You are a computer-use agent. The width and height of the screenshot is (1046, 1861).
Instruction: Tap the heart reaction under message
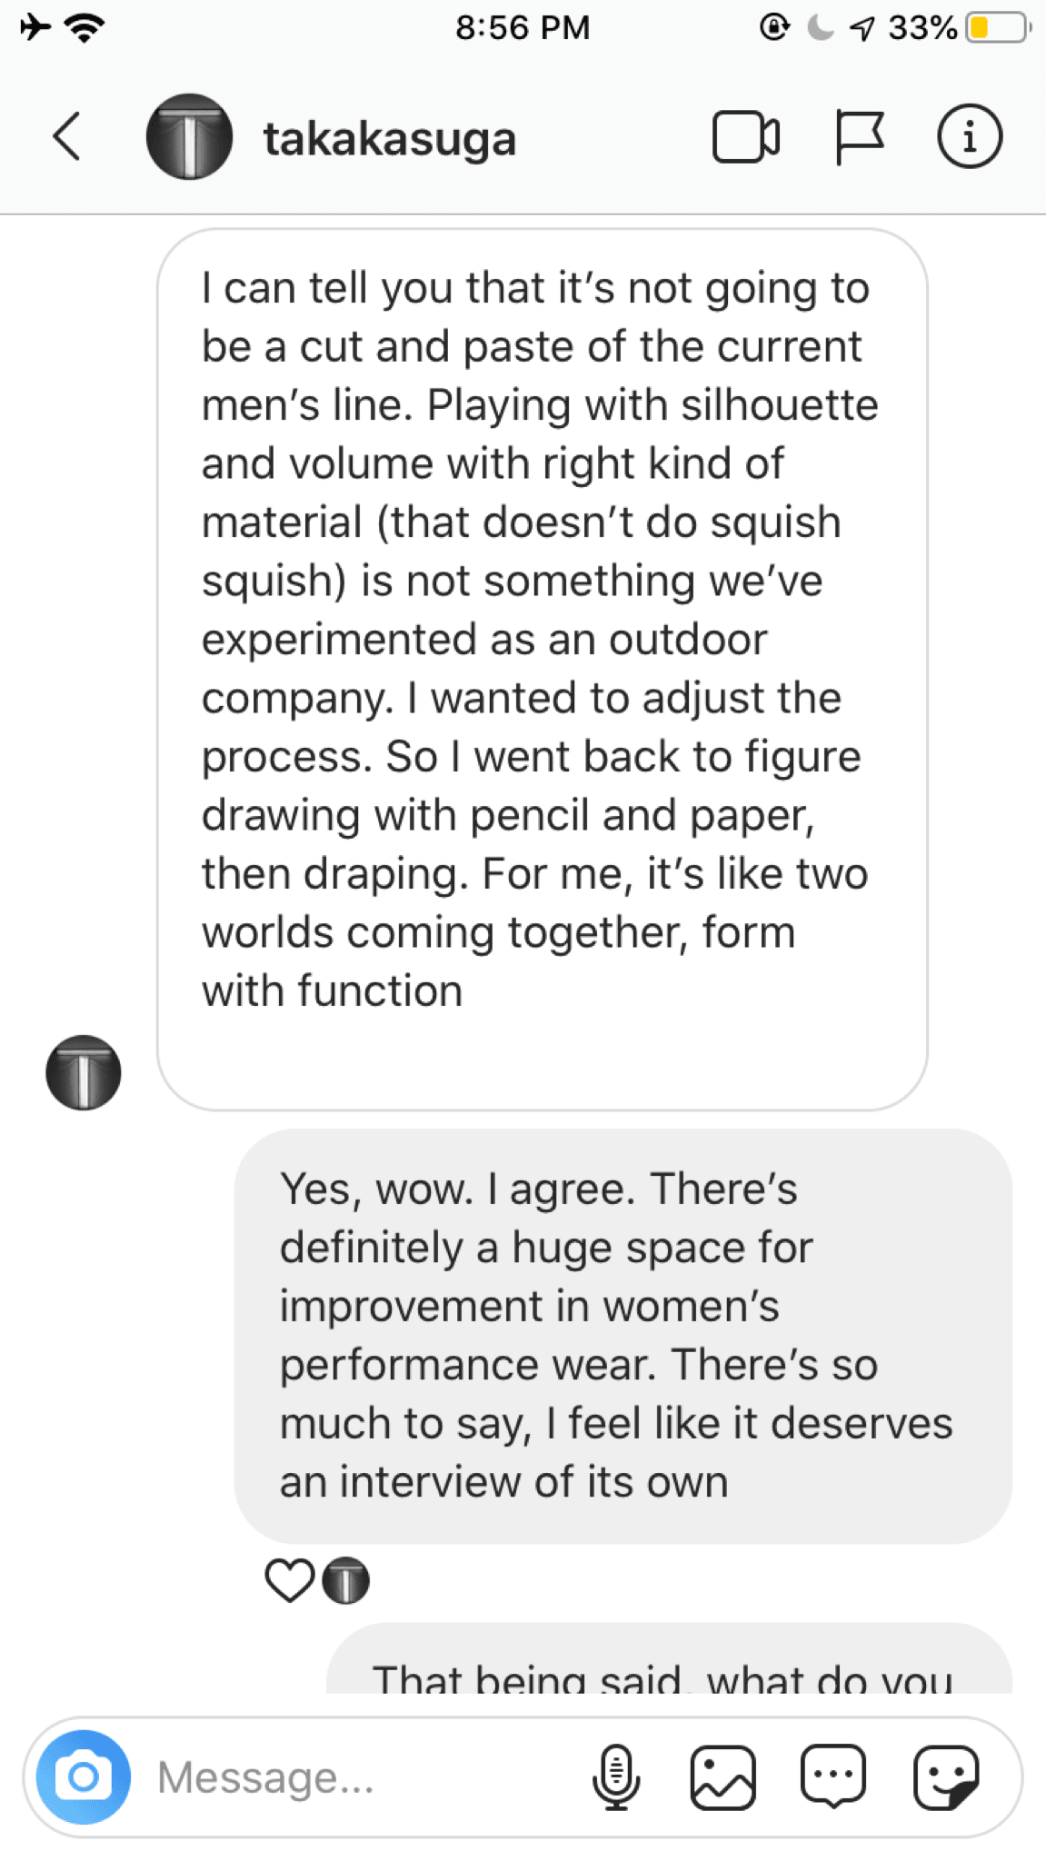pos(289,1580)
